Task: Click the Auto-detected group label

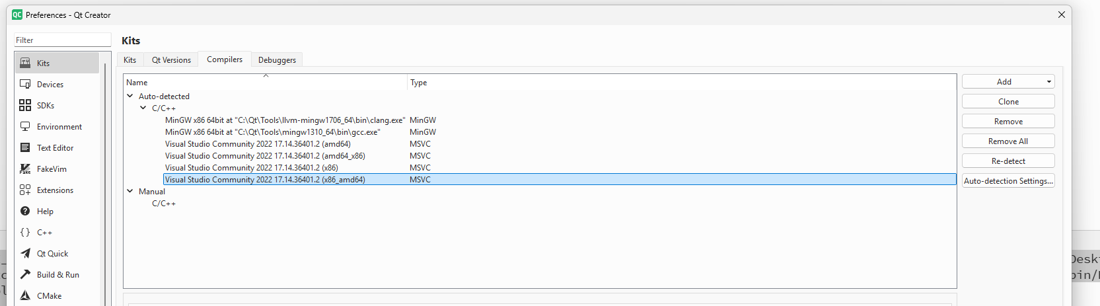Action: pos(164,96)
